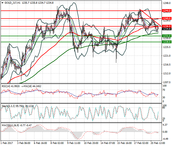Select the ->MA(18) 44.2452 label in RSI panel
This screenshot has height=146, width=172.
pyautogui.click(x=31, y=86)
